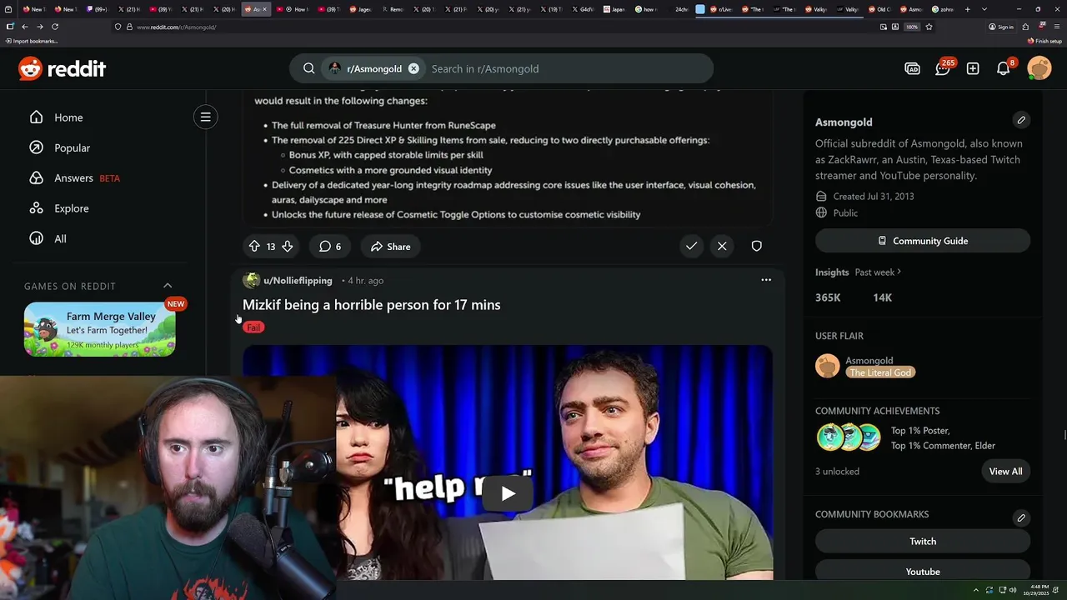Go forward in the browser

(40, 27)
